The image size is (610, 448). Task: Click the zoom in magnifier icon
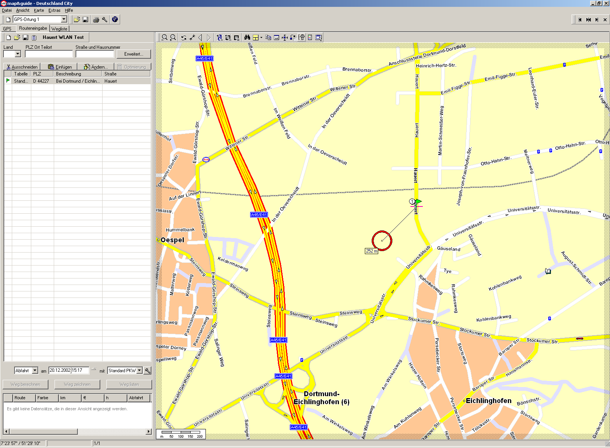(173, 37)
